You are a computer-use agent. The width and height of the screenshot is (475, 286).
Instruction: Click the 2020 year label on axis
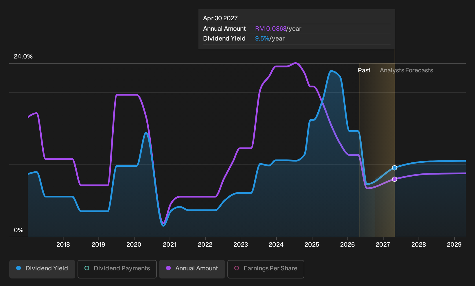(134, 245)
